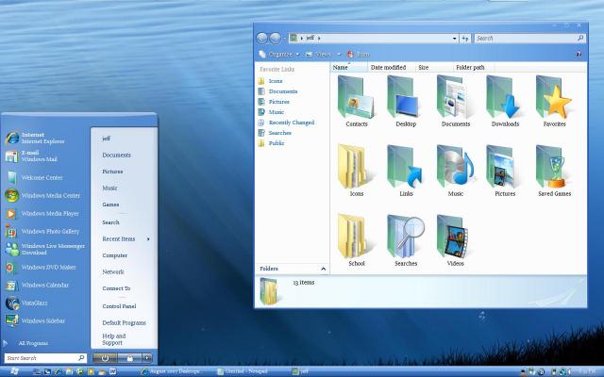The image size is (604, 377).
Task: Open the Favorites star folder
Action: point(554,101)
